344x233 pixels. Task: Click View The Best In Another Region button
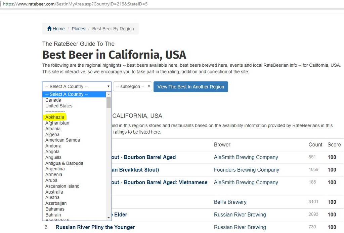tap(191, 87)
